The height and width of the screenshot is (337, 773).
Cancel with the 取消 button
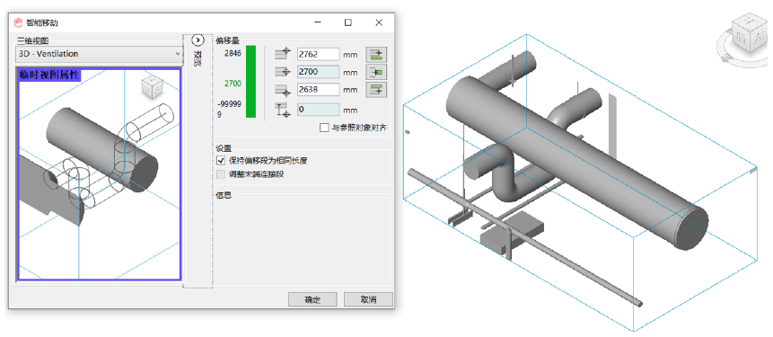(x=368, y=299)
